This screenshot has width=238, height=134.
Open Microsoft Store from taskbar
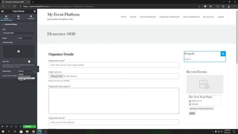coord(21,131)
